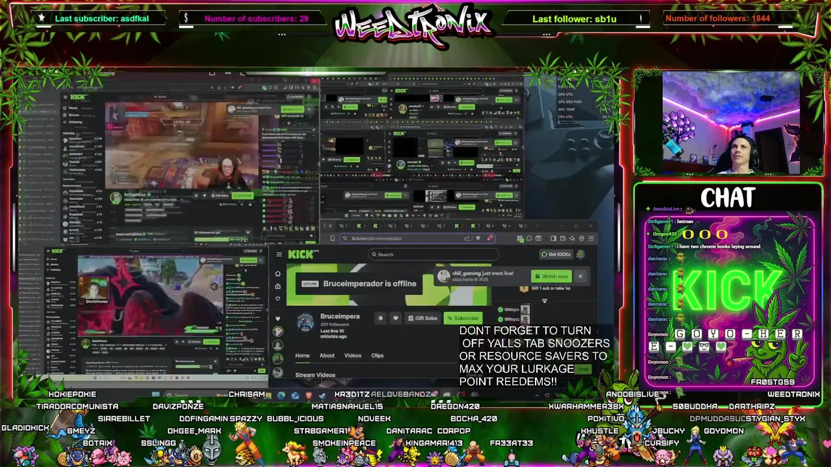Focus the Kick Search field in Bruceimperador window
Screen dimensions: 831x467
click(x=434, y=254)
